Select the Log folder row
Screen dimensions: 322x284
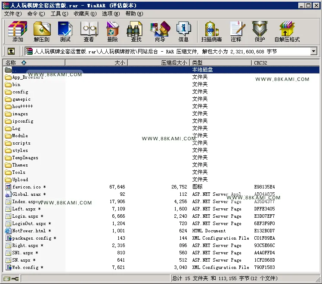click(x=161, y=129)
